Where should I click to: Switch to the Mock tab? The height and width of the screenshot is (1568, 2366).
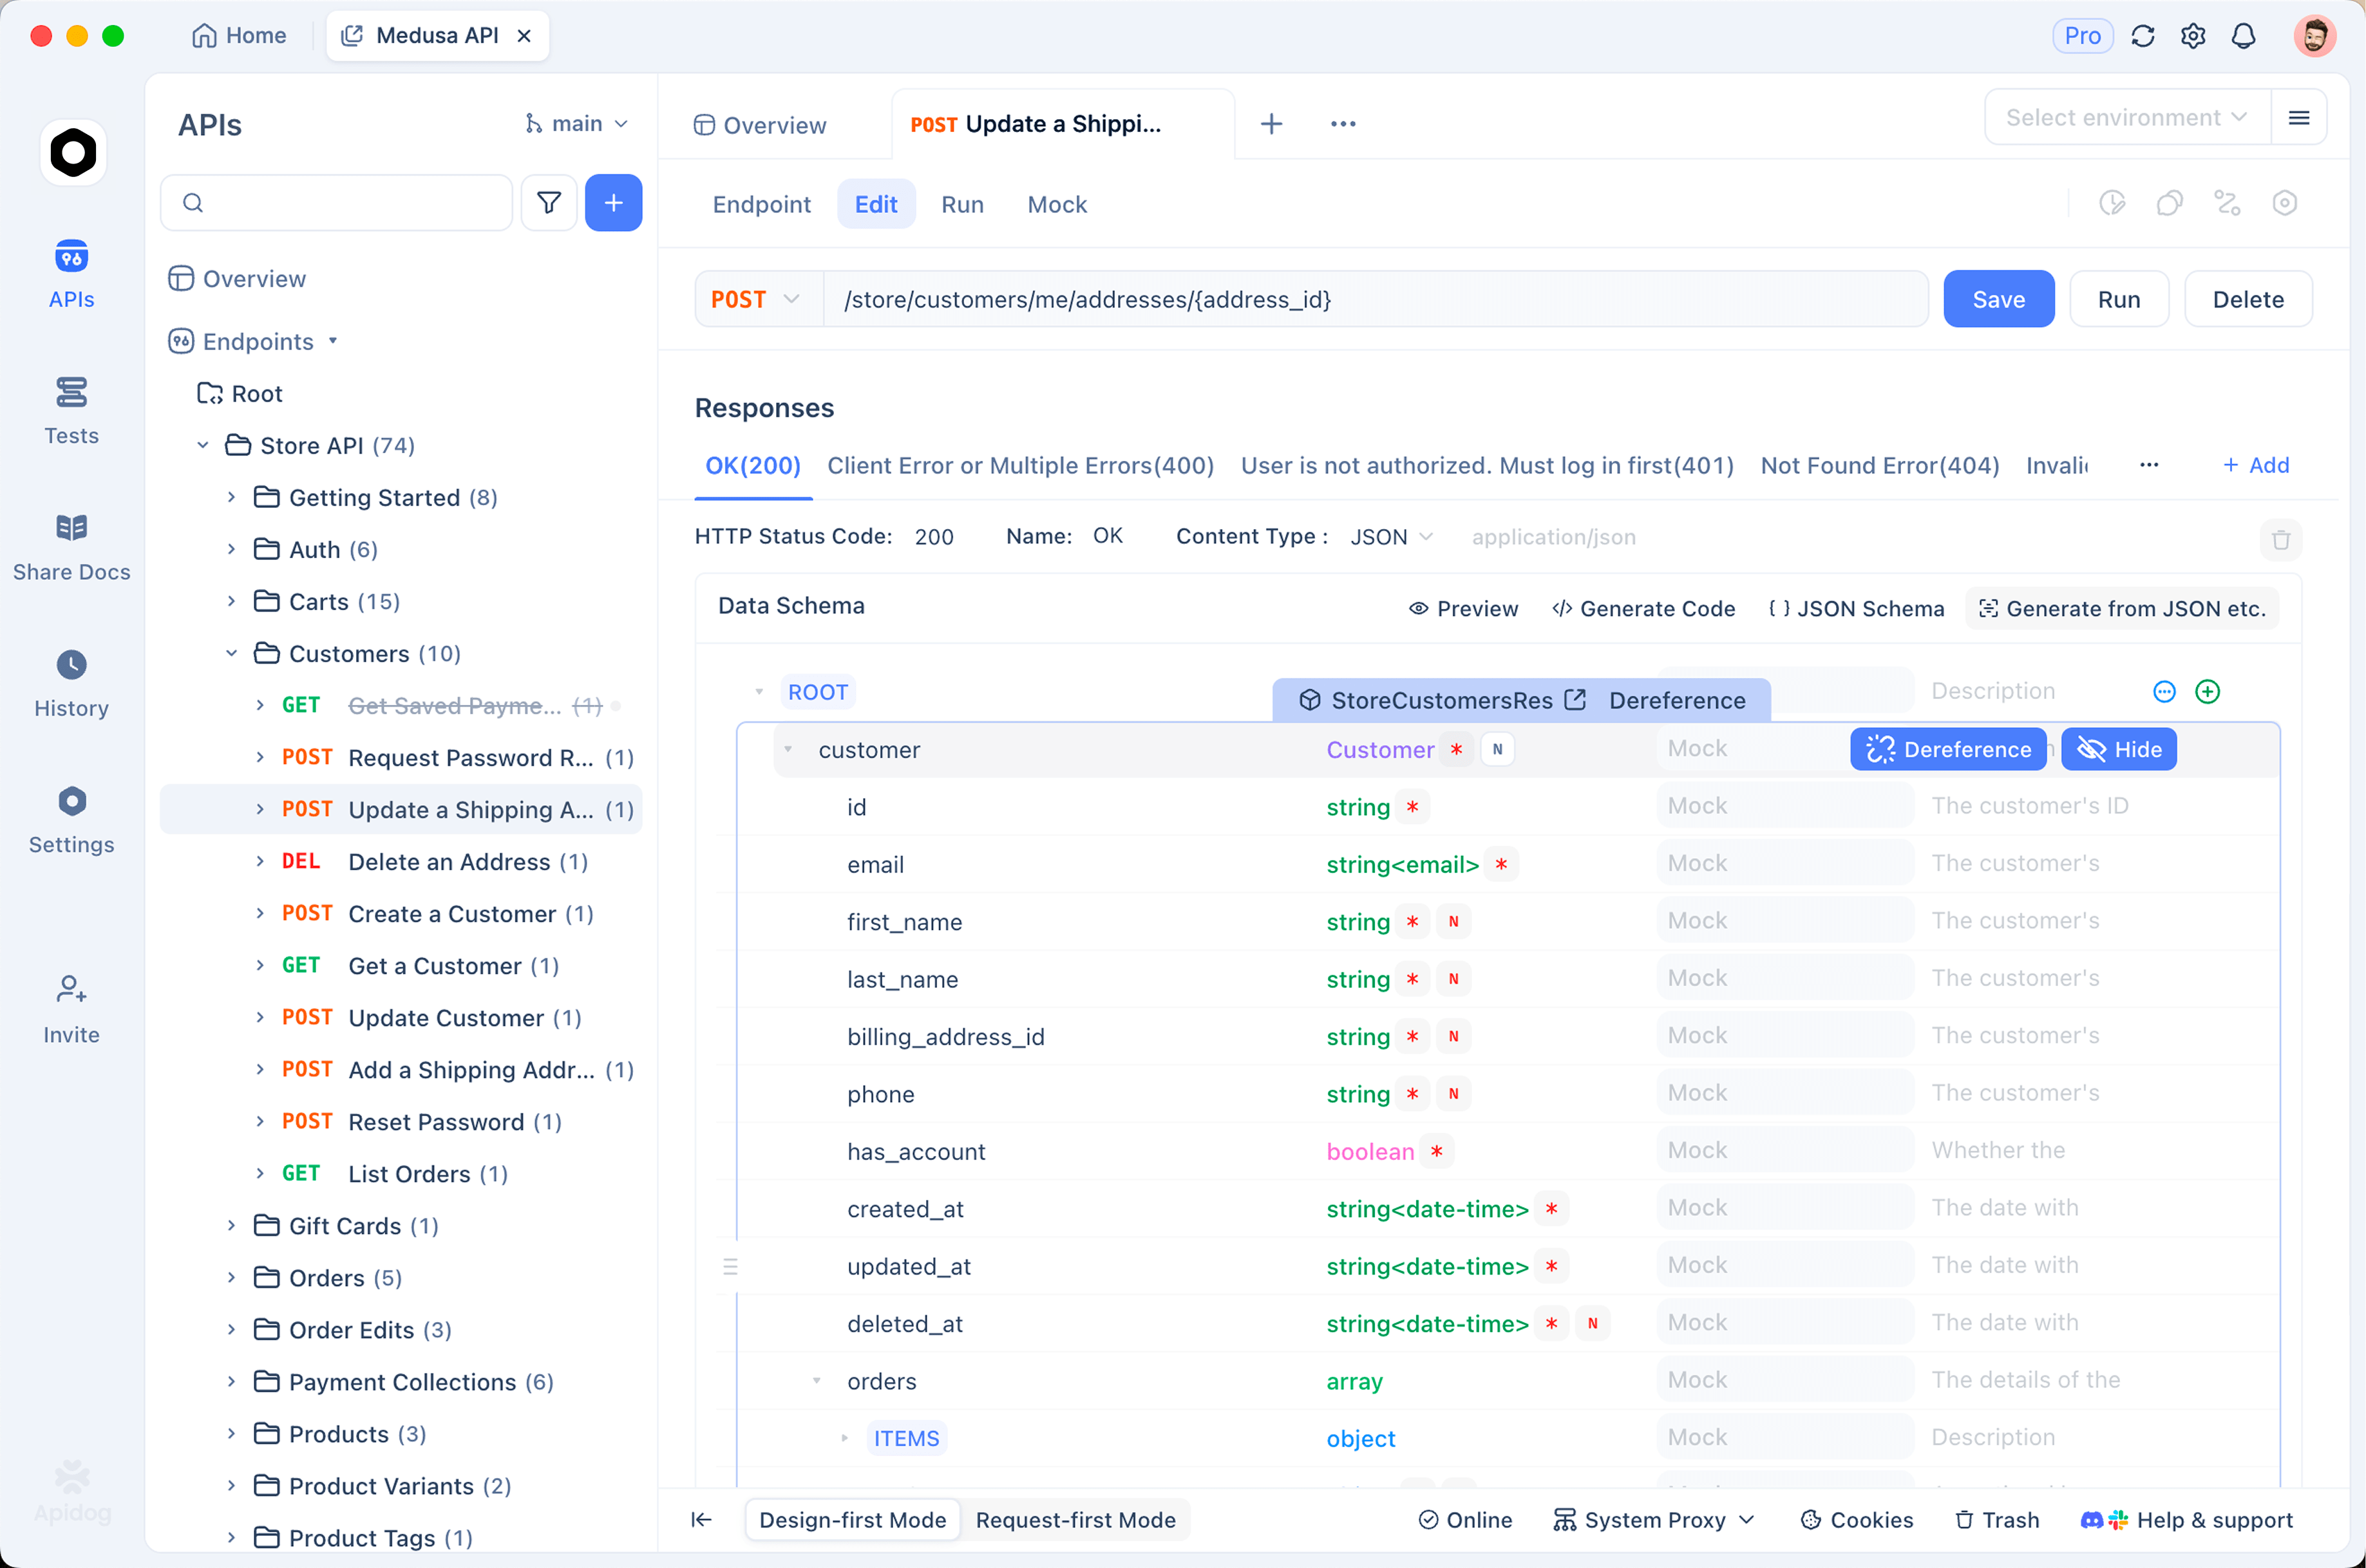pyautogui.click(x=1056, y=204)
